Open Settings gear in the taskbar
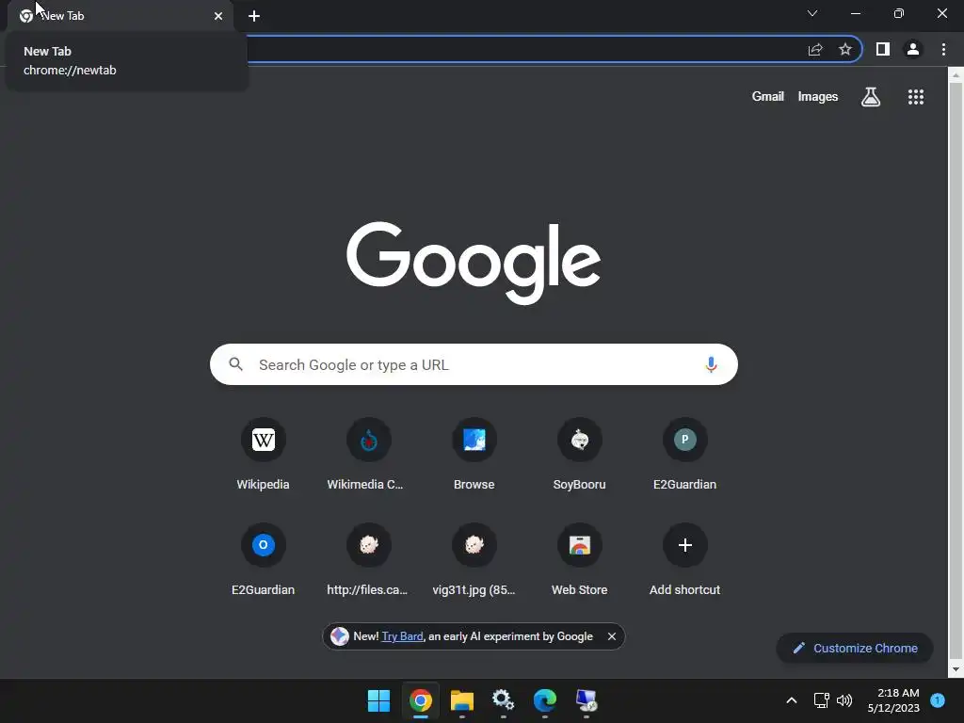Image resolution: width=964 pixels, height=723 pixels. coord(503,700)
